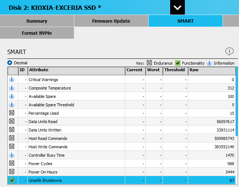Select the Critical Warnings attribute

pos(43,80)
